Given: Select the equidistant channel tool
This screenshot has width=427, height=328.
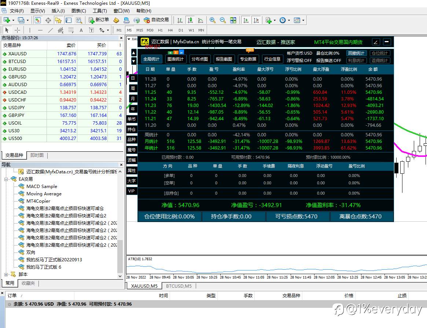Looking at the screenshot, I should click(x=60, y=30).
